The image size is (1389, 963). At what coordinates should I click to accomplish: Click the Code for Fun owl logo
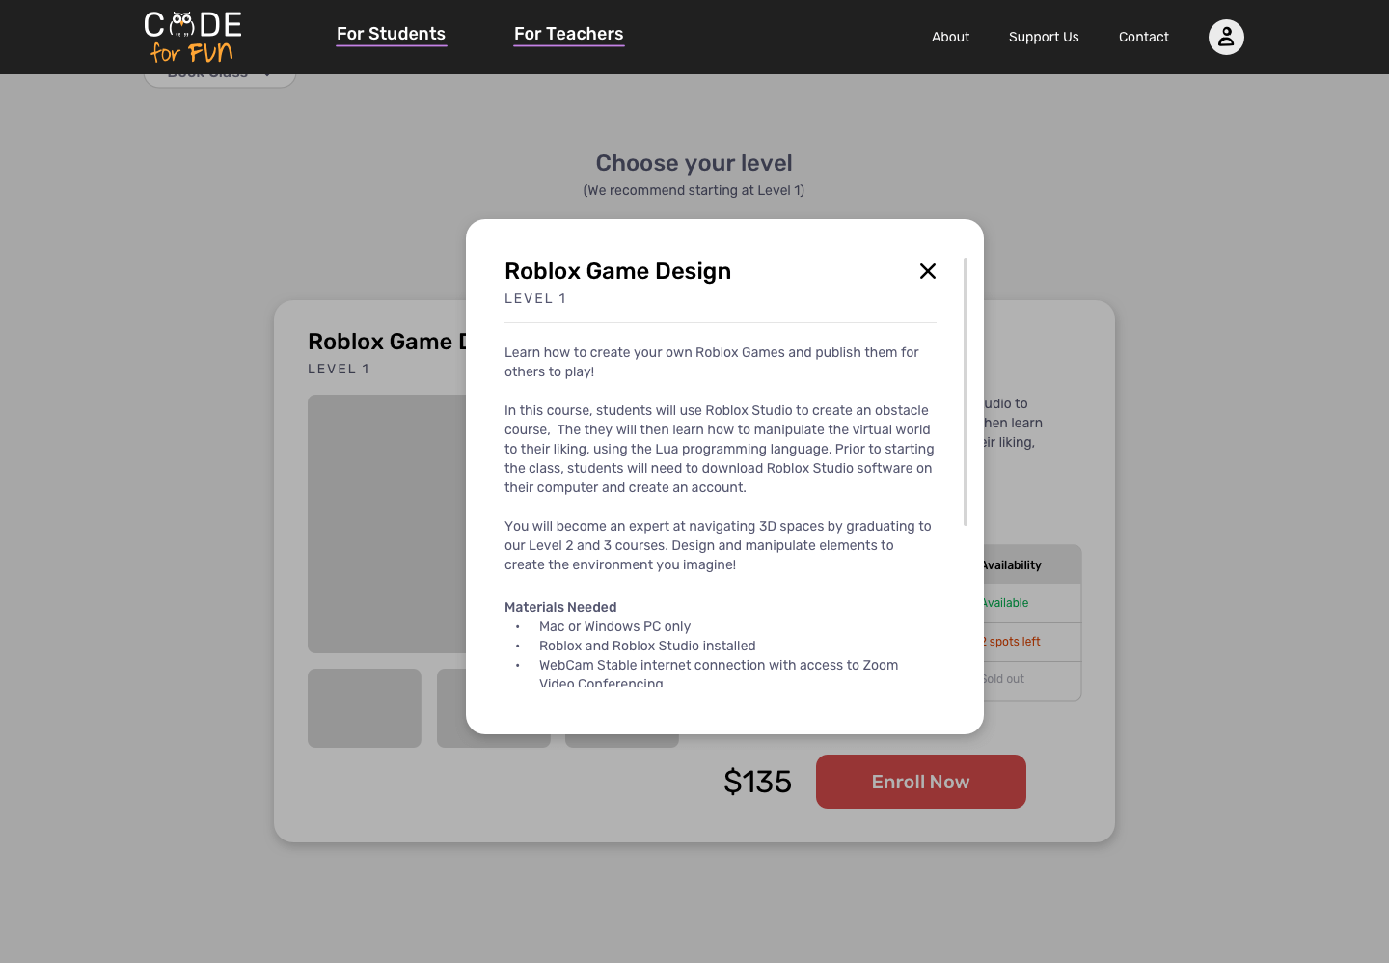pos(193,38)
